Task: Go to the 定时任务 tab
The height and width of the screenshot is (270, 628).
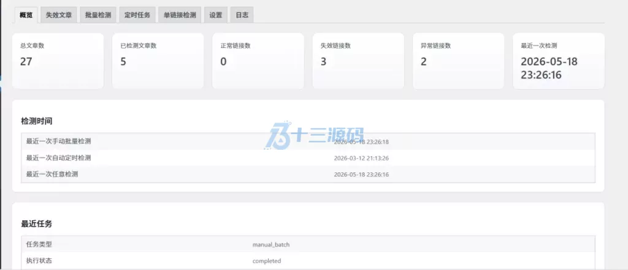Action: click(x=137, y=15)
